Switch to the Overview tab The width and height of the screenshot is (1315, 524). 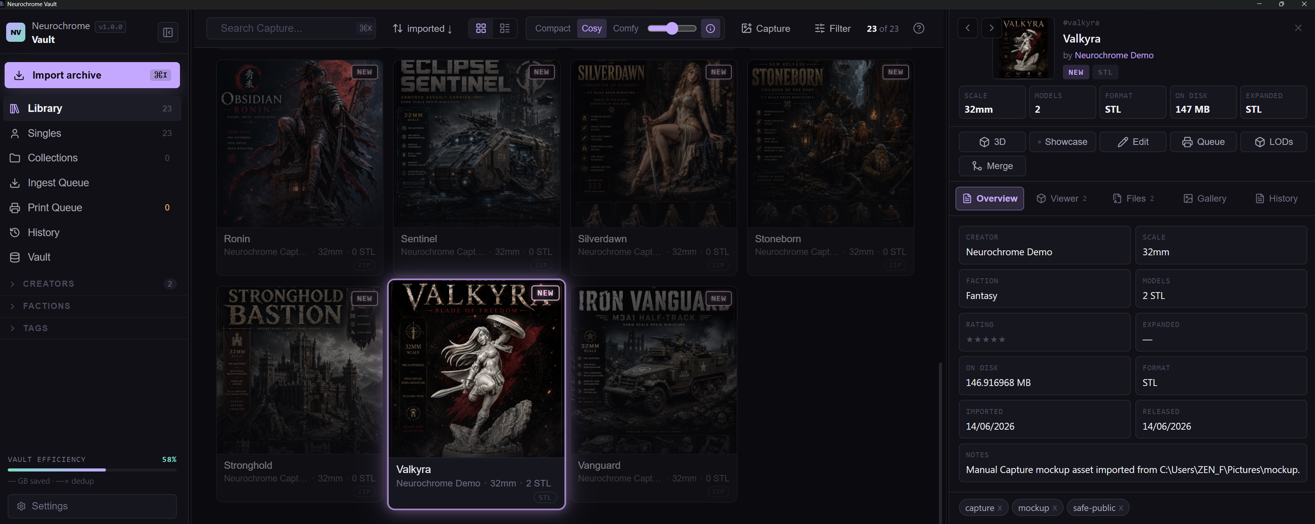click(x=989, y=199)
